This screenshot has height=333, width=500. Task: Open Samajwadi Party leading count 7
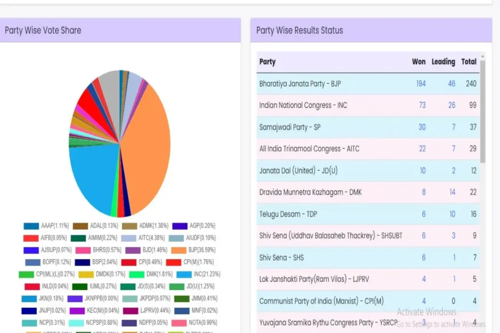coord(454,127)
